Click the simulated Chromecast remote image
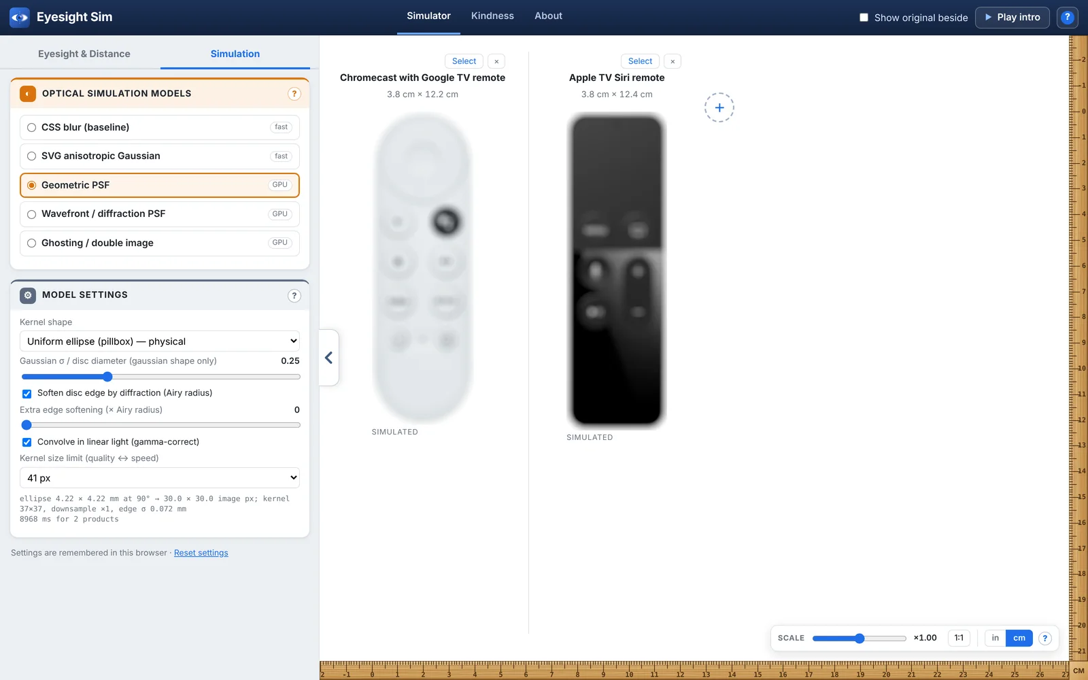The height and width of the screenshot is (680, 1088). tap(423, 268)
